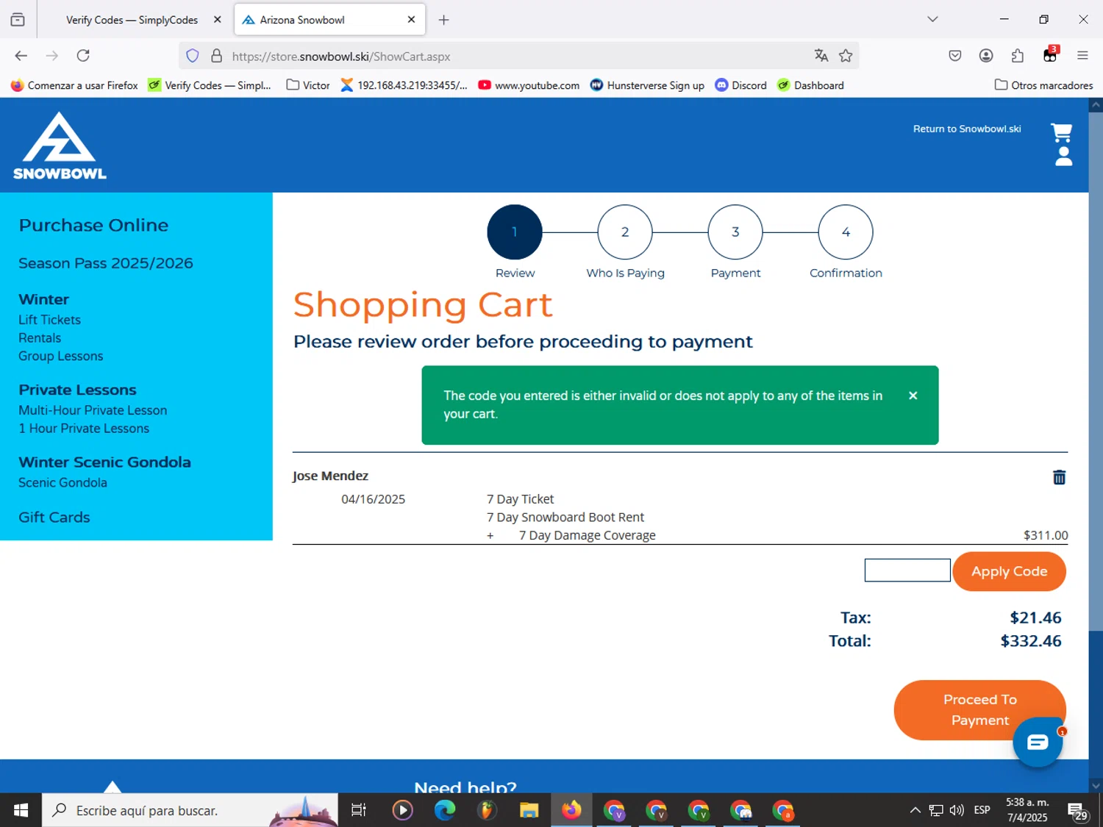Open extension with red badge 3
The height and width of the screenshot is (827, 1103).
pyautogui.click(x=1050, y=54)
